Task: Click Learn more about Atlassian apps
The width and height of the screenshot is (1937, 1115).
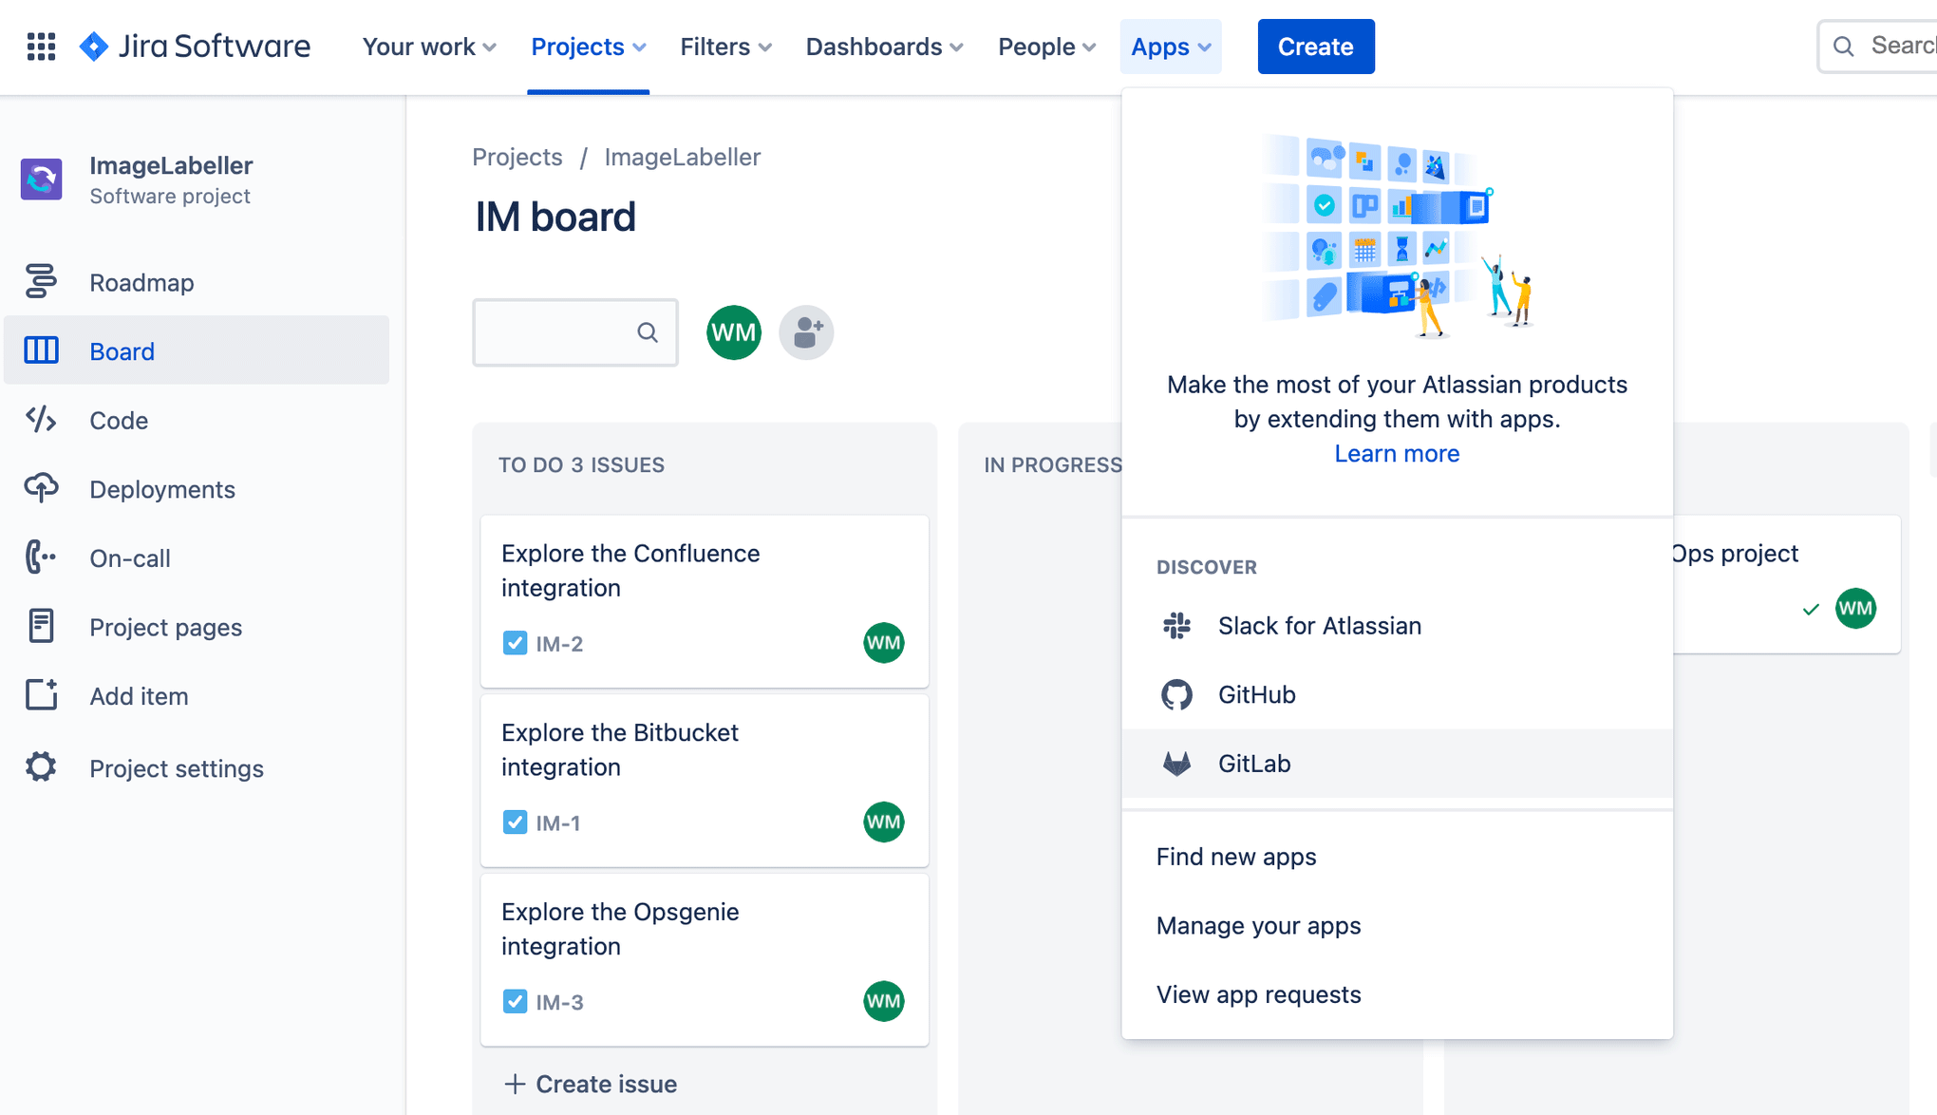Action: point(1397,454)
